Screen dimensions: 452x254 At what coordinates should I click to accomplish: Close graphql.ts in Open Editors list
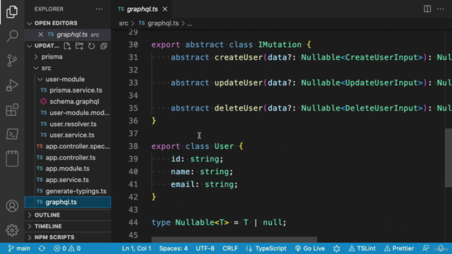40,35
